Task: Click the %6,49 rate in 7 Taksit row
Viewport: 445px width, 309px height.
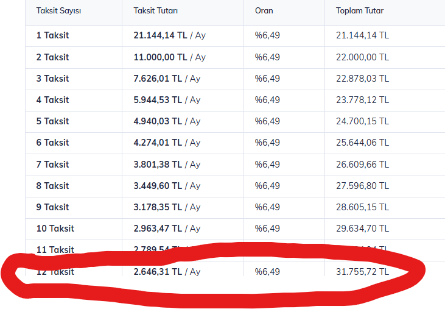Action: tap(267, 165)
